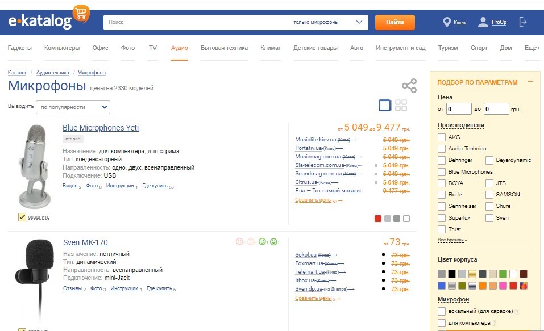Expand the Все бренды list
The width and height of the screenshot is (544, 331).
452,240
